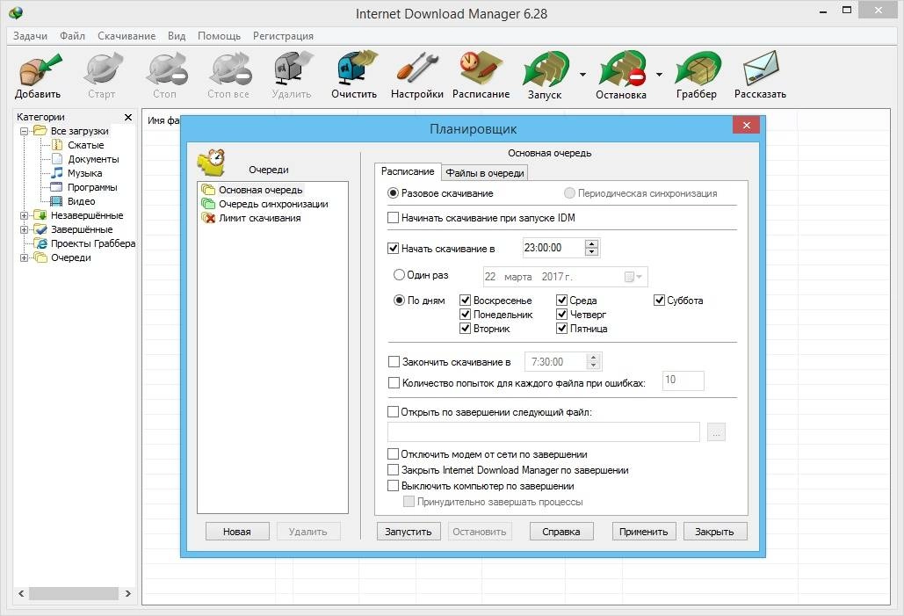This screenshot has width=904, height=616.
Task: Click Категории panel horizontal scrollbar thumb
Action: point(74,593)
